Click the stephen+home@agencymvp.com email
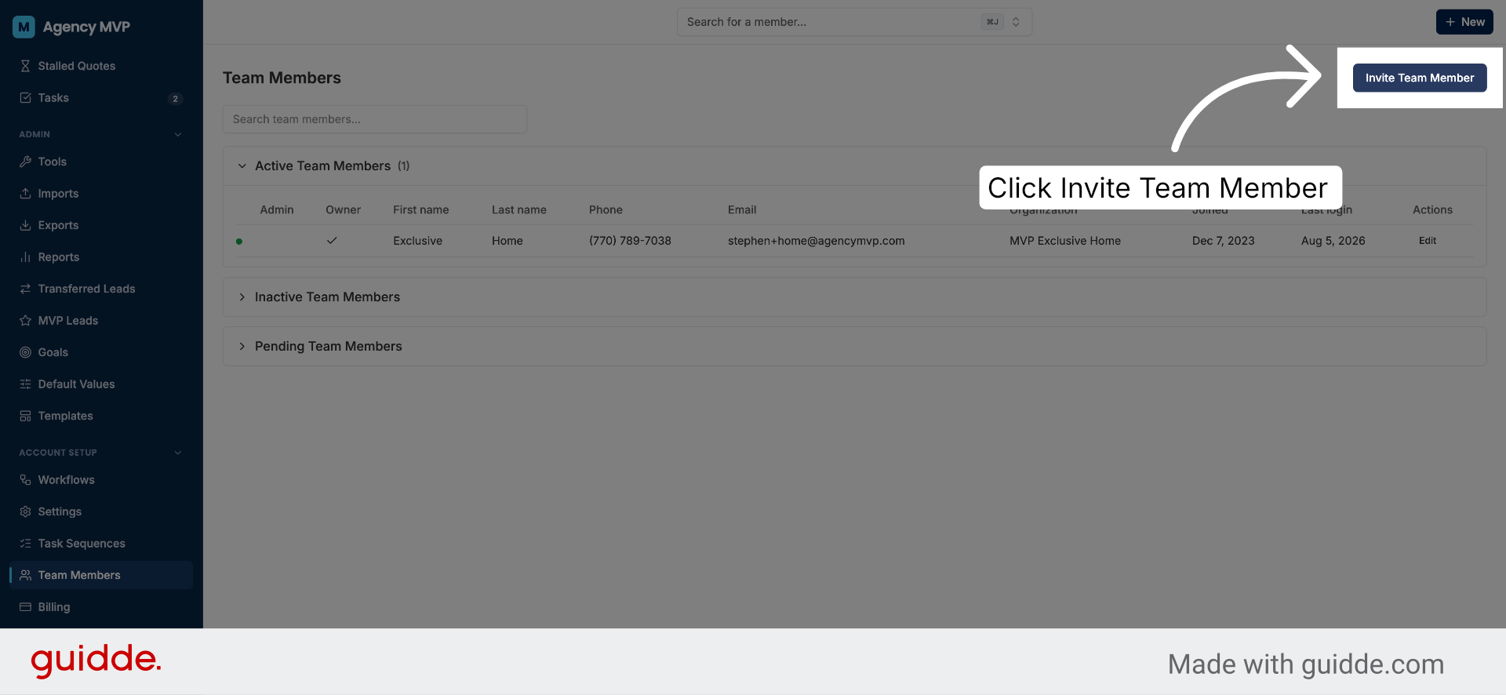 (x=817, y=241)
